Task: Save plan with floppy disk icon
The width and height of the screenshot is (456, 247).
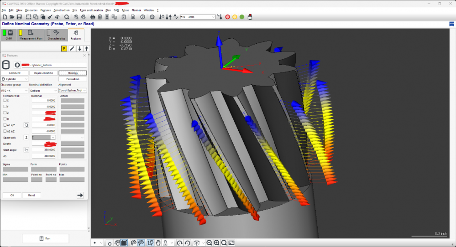Action: [x=19, y=17]
